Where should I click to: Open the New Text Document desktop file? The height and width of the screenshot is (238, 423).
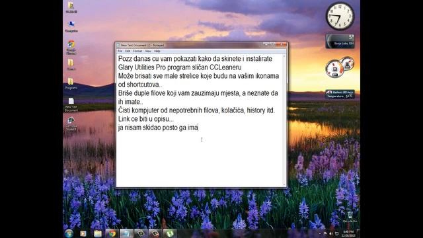(x=71, y=104)
